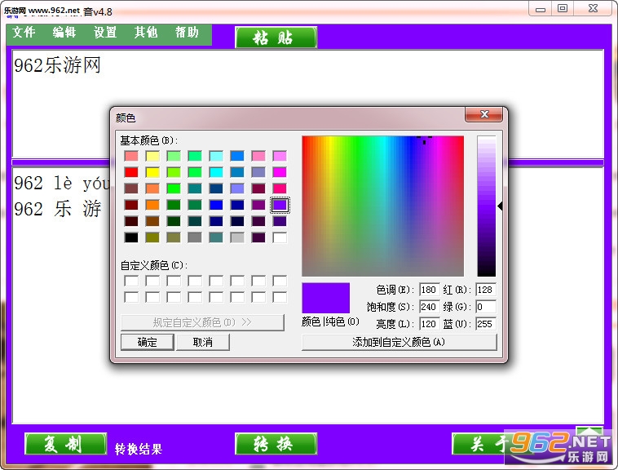Open the 帮助 menu
The width and height of the screenshot is (618, 470).
pyautogui.click(x=187, y=33)
